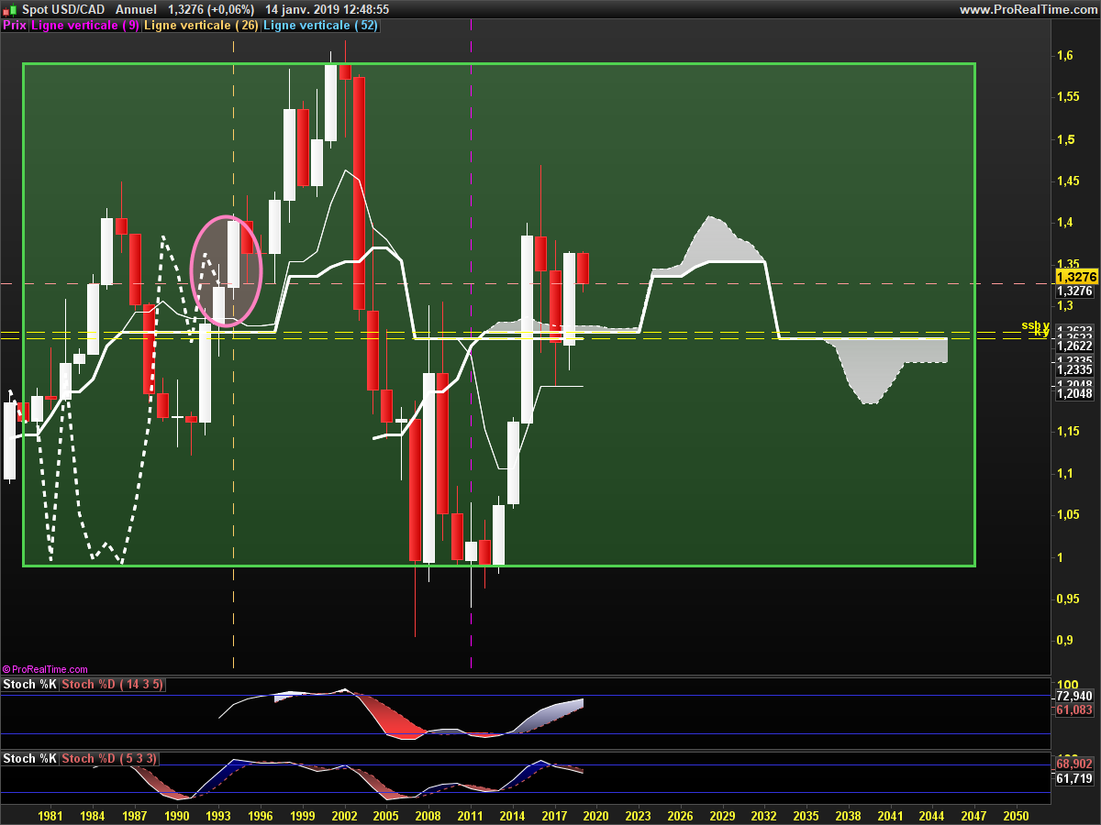
Task: Click the 2020 year label on time axis
Action: click(x=596, y=815)
